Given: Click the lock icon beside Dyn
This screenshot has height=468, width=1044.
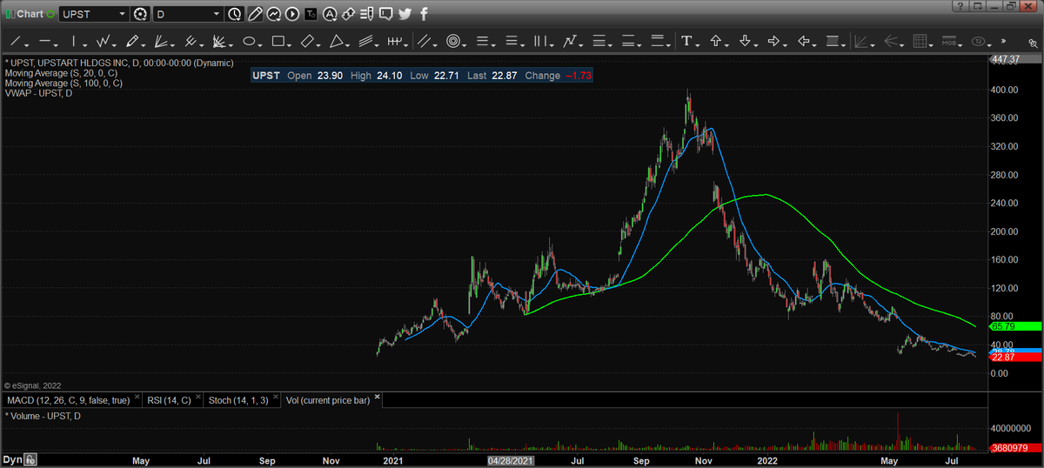Looking at the screenshot, I should point(30,459).
